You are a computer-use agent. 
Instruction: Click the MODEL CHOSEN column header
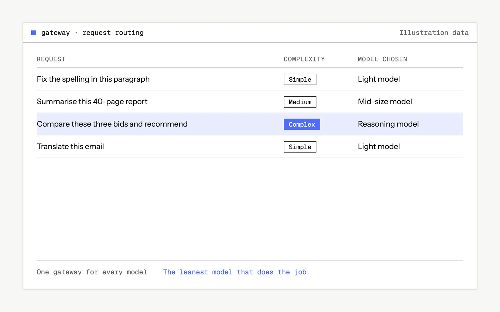pos(382,59)
